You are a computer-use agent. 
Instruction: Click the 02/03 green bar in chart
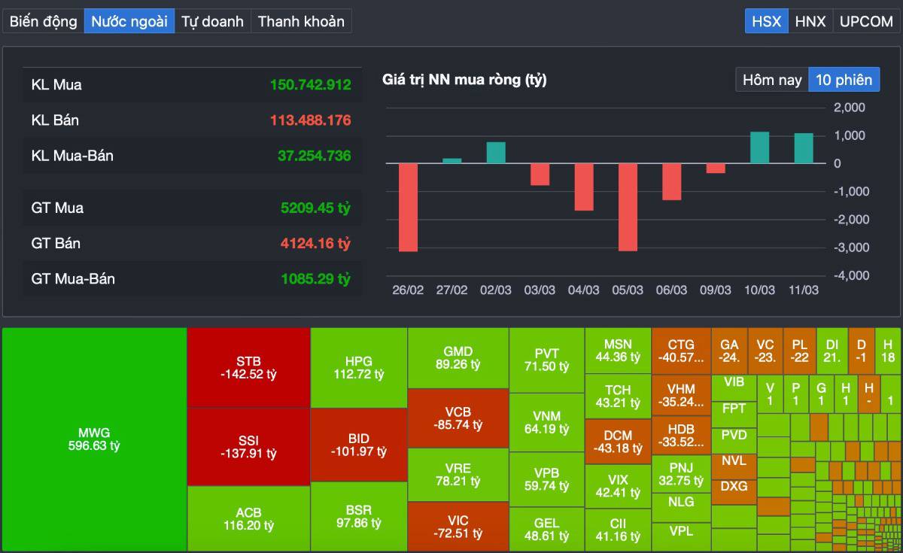click(x=496, y=152)
